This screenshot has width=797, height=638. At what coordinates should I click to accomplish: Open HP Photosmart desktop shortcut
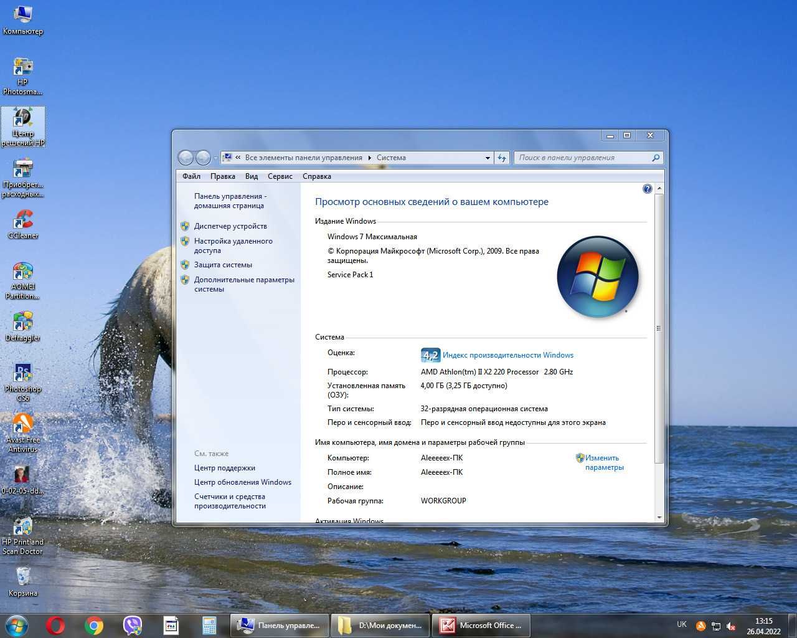[x=23, y=76]
